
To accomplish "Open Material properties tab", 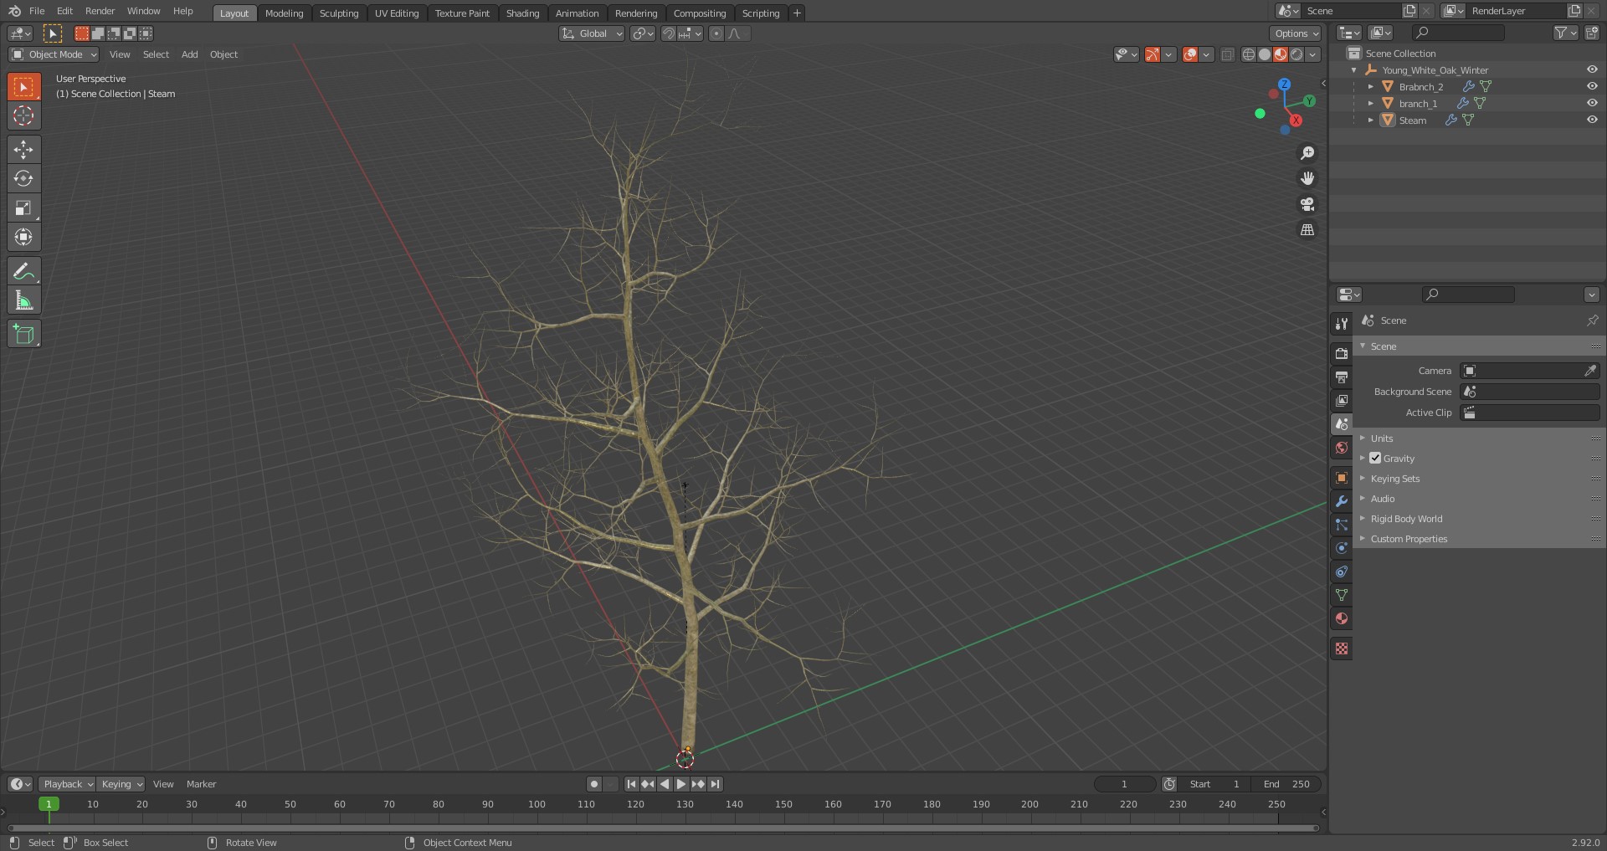I will [x=1342, y=618].
